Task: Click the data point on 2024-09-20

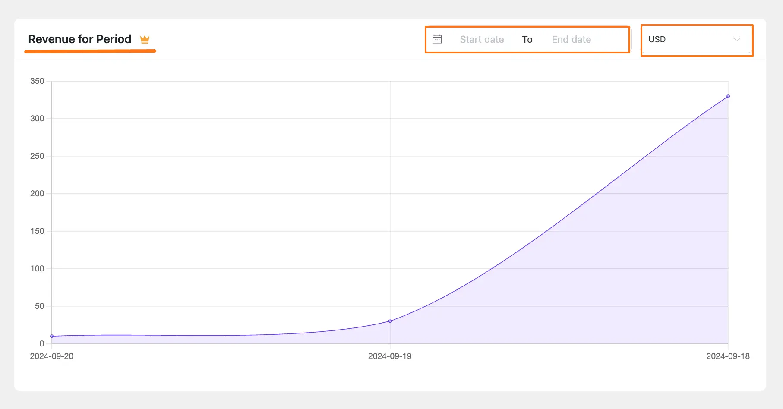Action: coord(52,336)
